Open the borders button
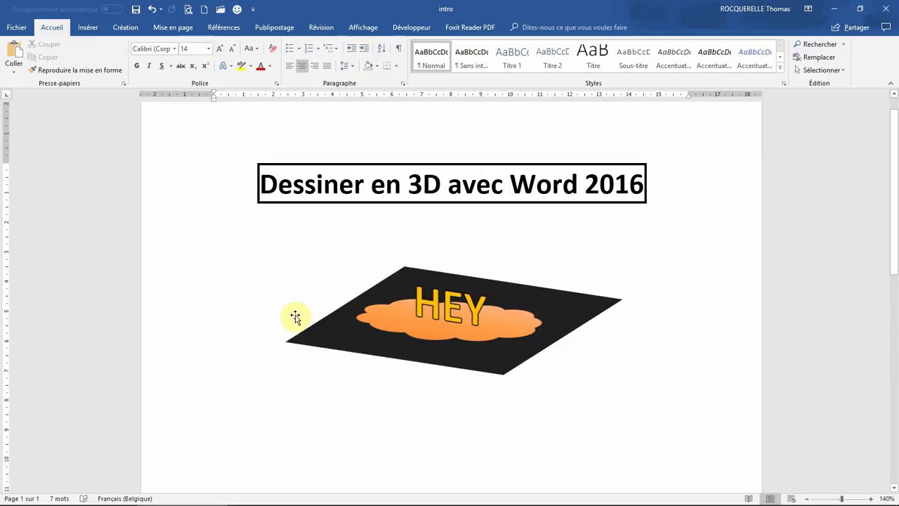 (386, 66)
